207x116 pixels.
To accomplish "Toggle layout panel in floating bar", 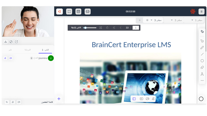I will coord(134,99).
